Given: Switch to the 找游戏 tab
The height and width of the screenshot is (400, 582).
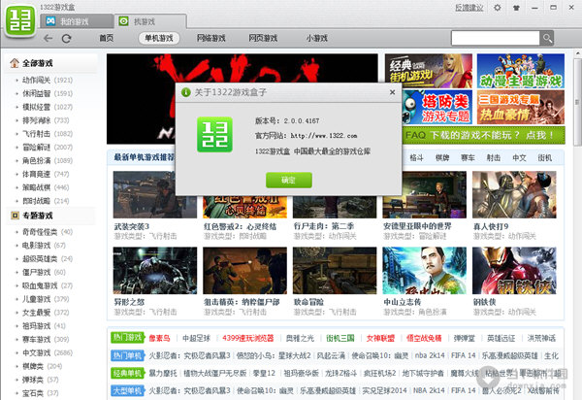Looking at the screenshot, I should 142,21.
